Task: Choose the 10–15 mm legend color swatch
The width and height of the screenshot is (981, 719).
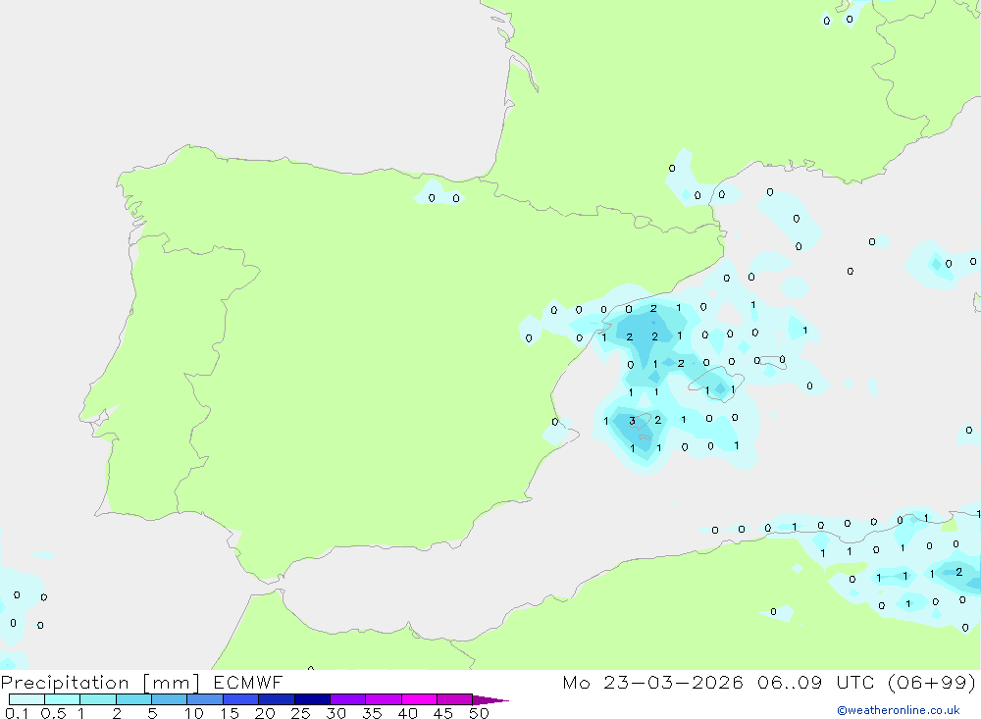Action: point(205,699)
